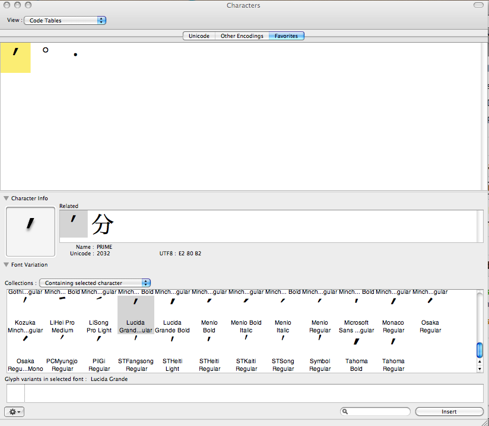
Task: Open the View Code Tables dropdown
Action: point(65,20)
